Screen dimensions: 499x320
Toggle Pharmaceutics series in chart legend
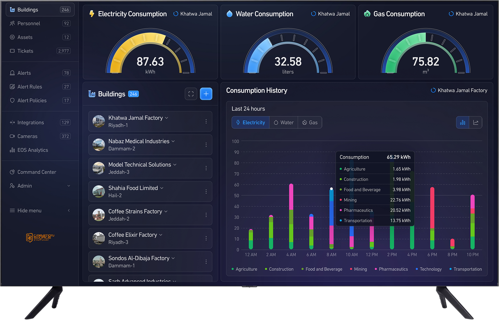pyautogui.click(x=391, y=269)
